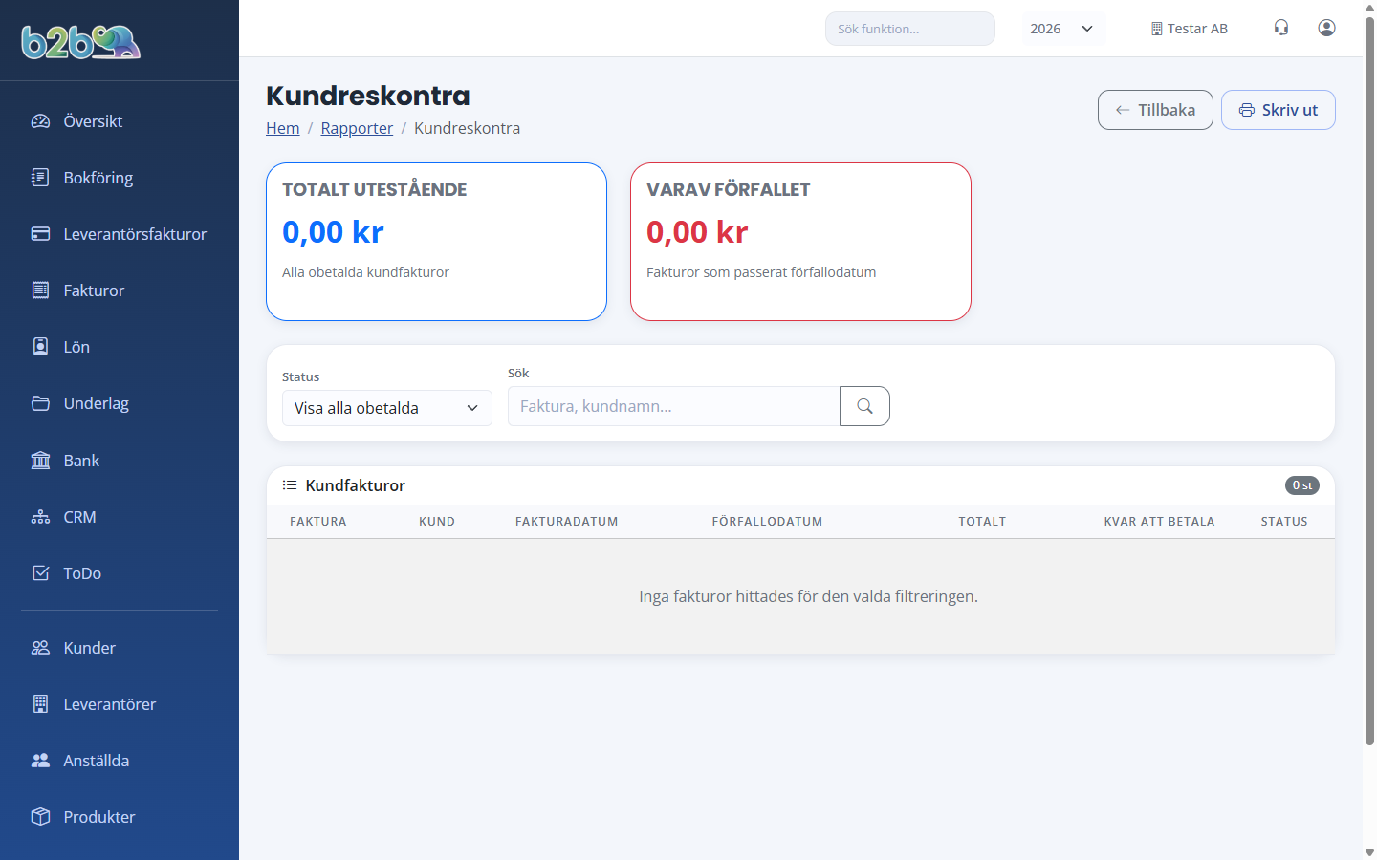Click the Totalt utestående card

click(436, 242)
